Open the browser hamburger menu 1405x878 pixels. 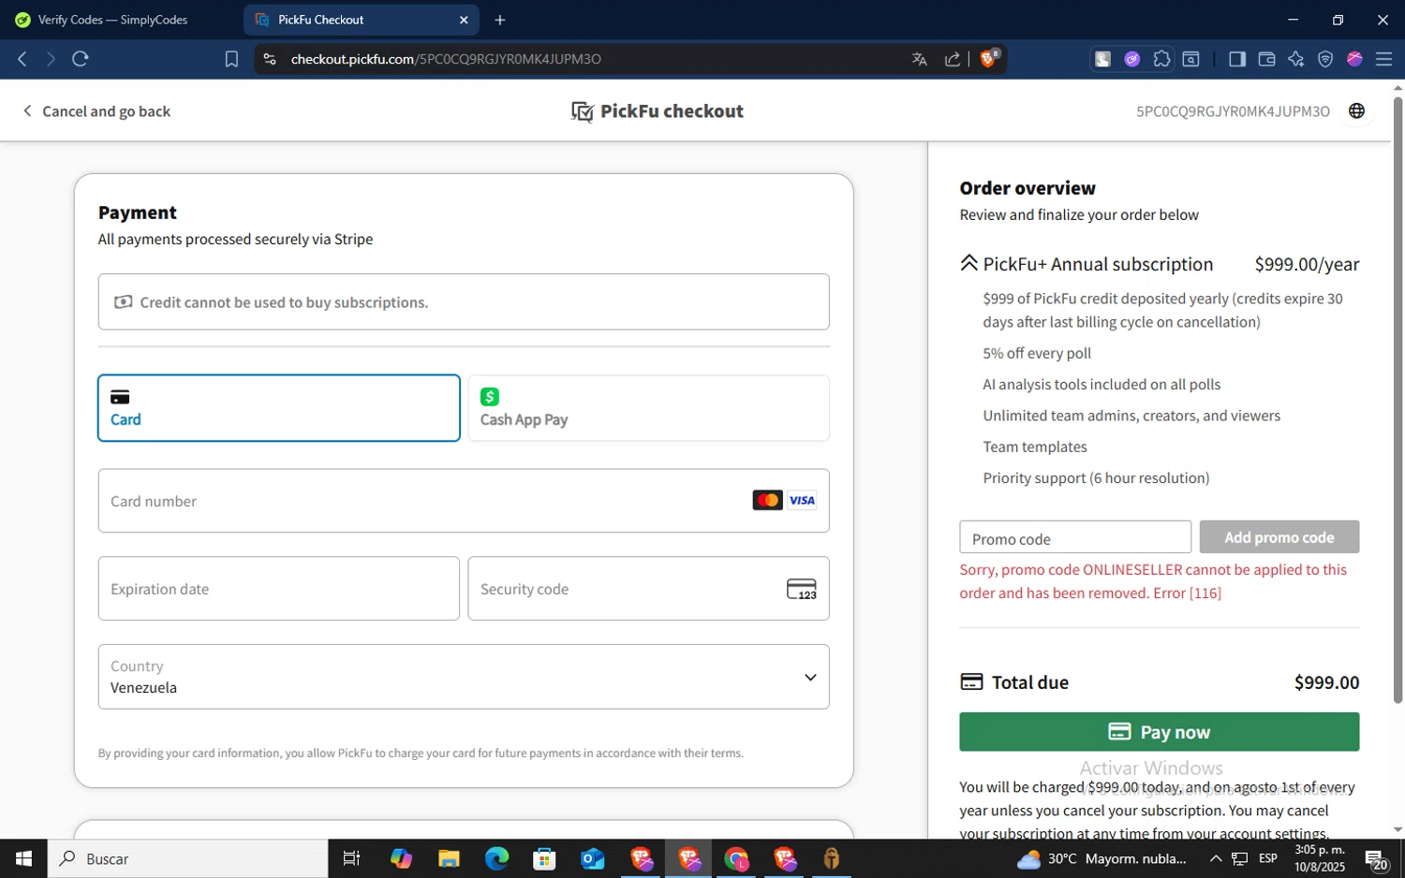click(1383, 59)
